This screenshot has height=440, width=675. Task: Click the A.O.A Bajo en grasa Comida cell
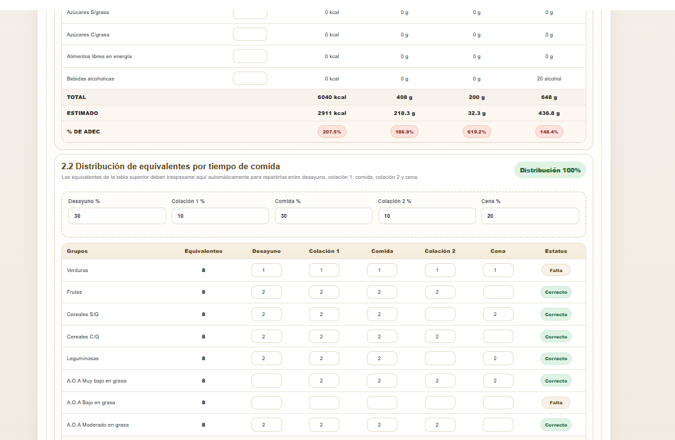(382, 402)
